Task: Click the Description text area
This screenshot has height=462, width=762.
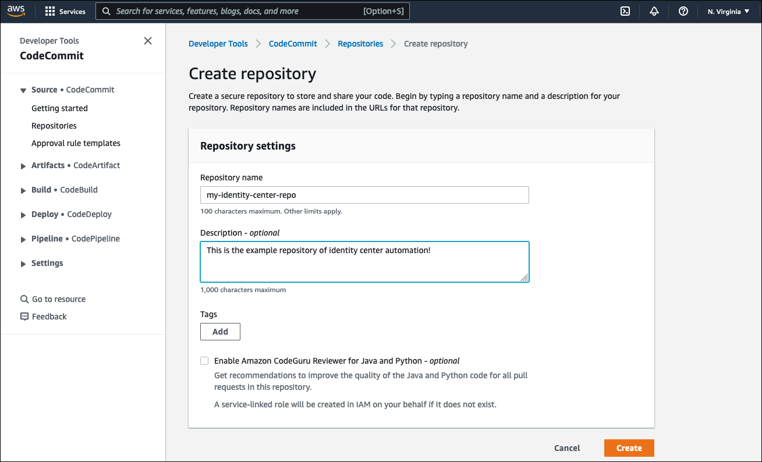Action: (x=364, y=262)
